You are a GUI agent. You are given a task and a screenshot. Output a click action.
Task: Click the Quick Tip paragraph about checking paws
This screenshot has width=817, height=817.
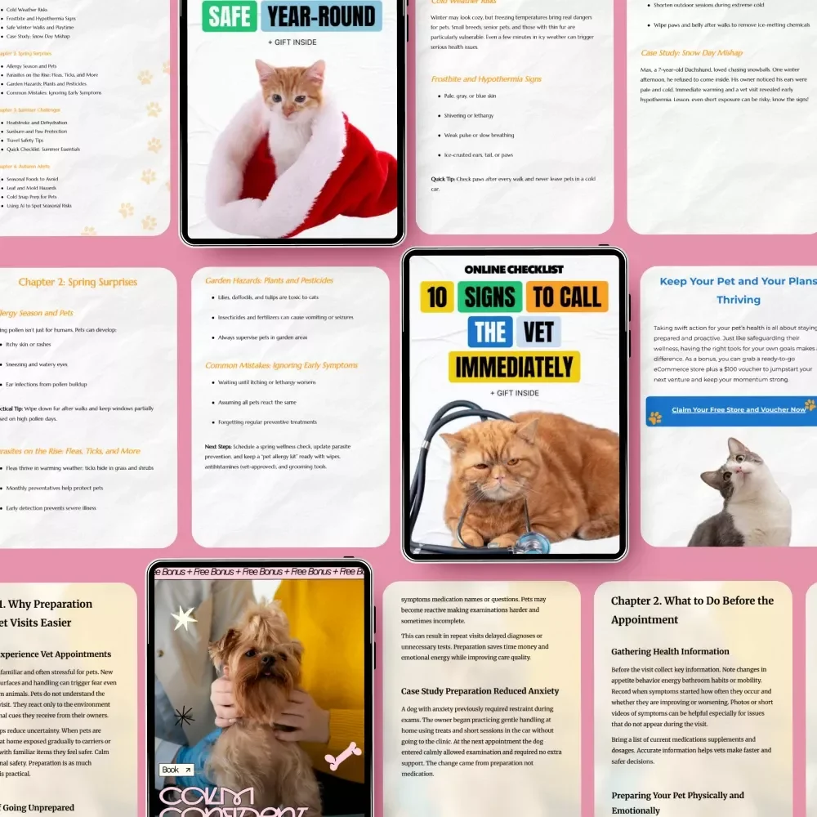tap(513, 184)
